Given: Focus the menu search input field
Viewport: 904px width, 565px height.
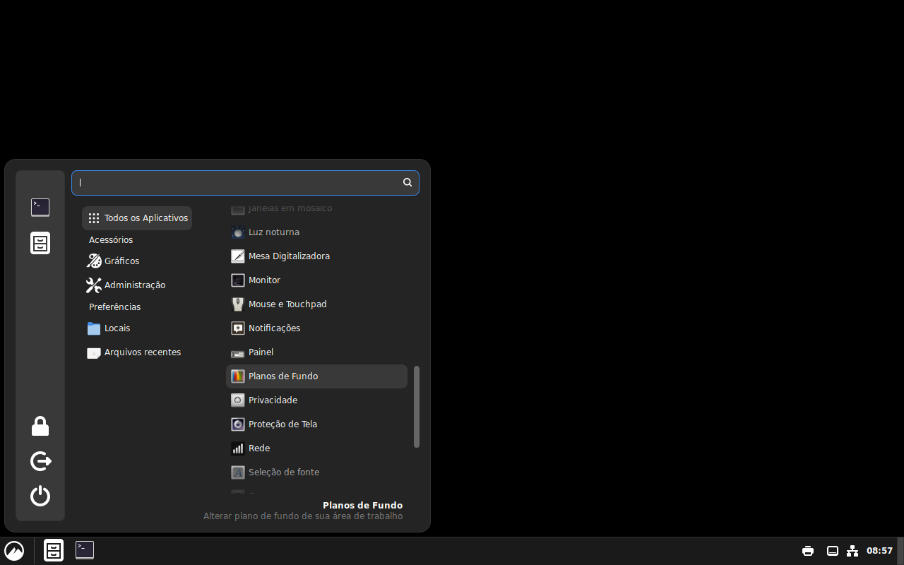Looking at the screenshot, I should click(237, 182).
